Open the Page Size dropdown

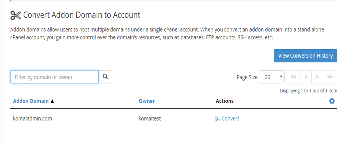pyautogui.click(x=272, y=77)
